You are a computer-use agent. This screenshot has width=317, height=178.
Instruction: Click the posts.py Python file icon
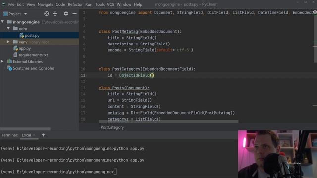(x=22, y=35)
